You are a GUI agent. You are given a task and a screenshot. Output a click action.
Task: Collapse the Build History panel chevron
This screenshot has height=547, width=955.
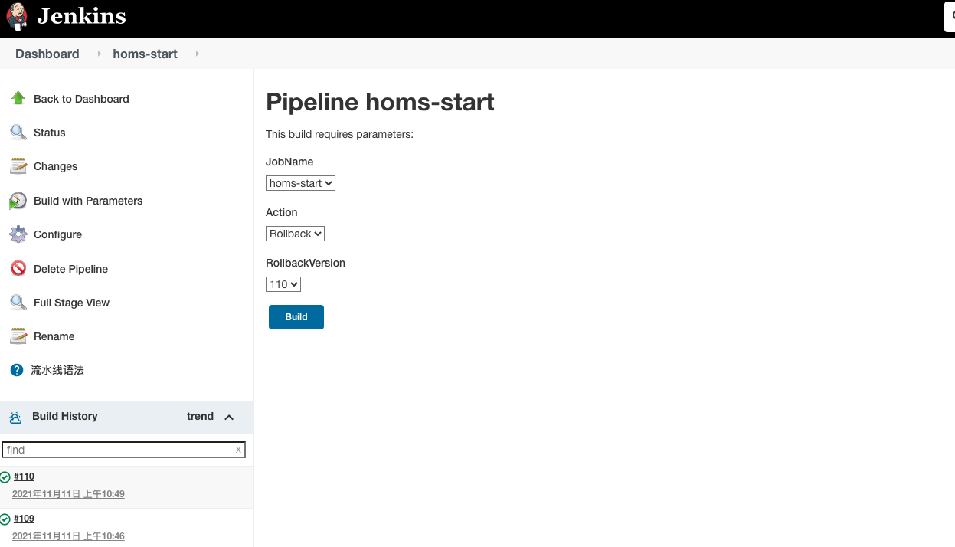[229, 417]
